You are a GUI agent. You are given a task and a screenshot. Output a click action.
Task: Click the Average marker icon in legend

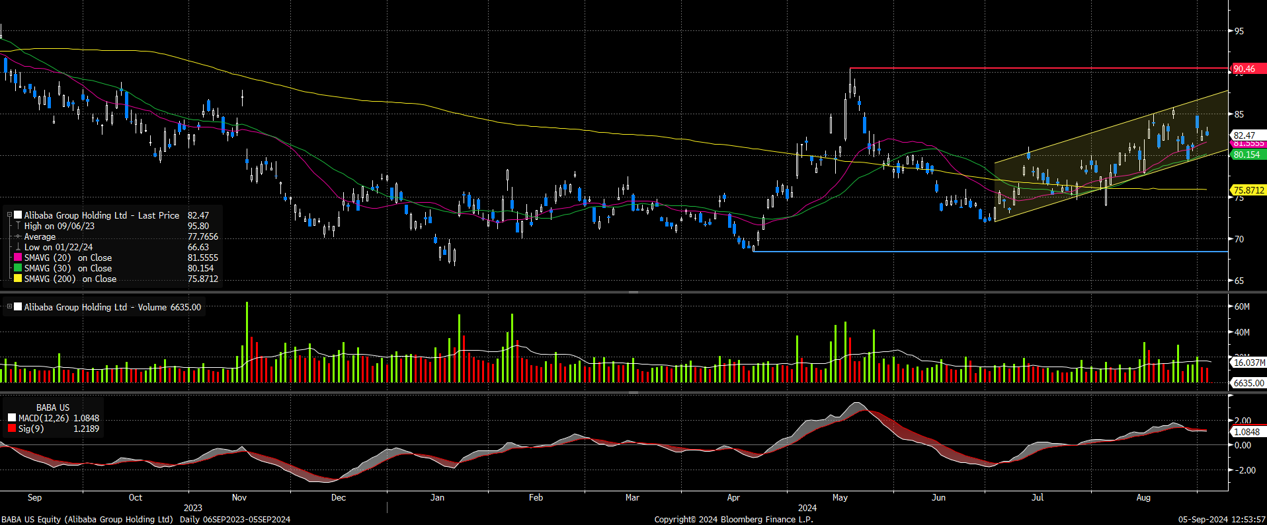tap(19, 236)
